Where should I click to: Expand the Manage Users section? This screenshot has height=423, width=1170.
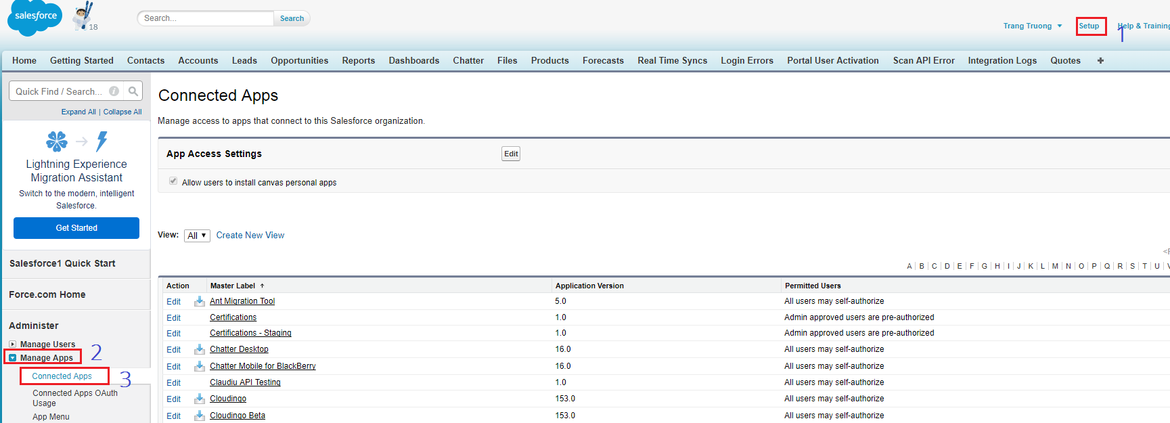click(x=12, y=344)
